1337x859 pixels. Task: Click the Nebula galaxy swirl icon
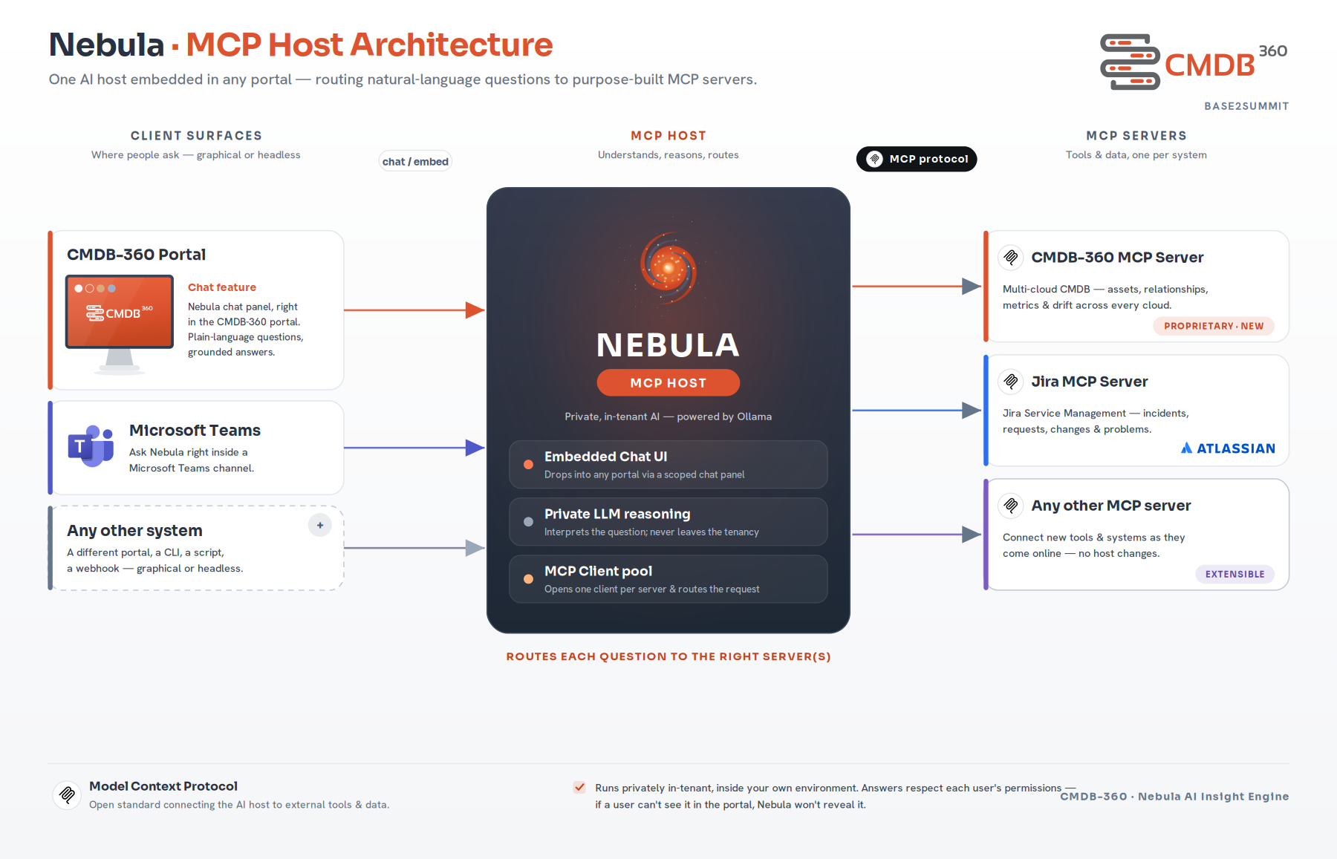668,268
